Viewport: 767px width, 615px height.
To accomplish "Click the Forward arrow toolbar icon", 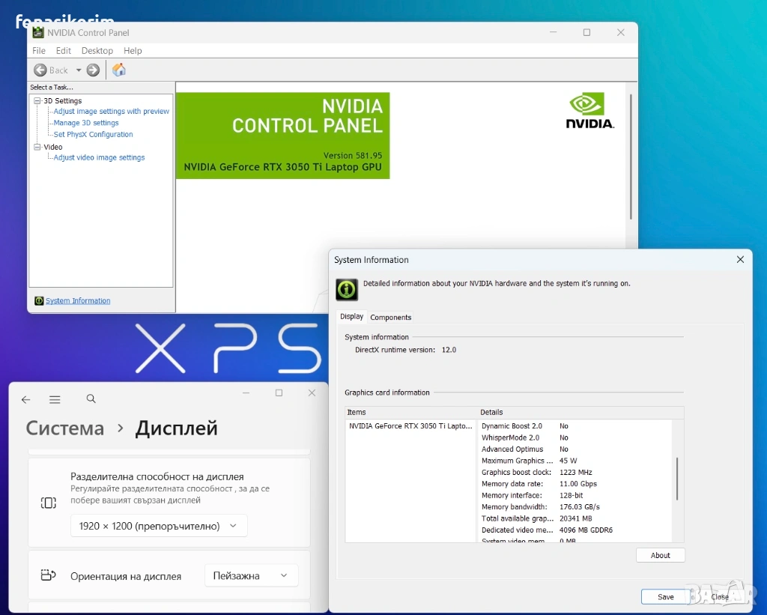I will (x=93, y=70).
